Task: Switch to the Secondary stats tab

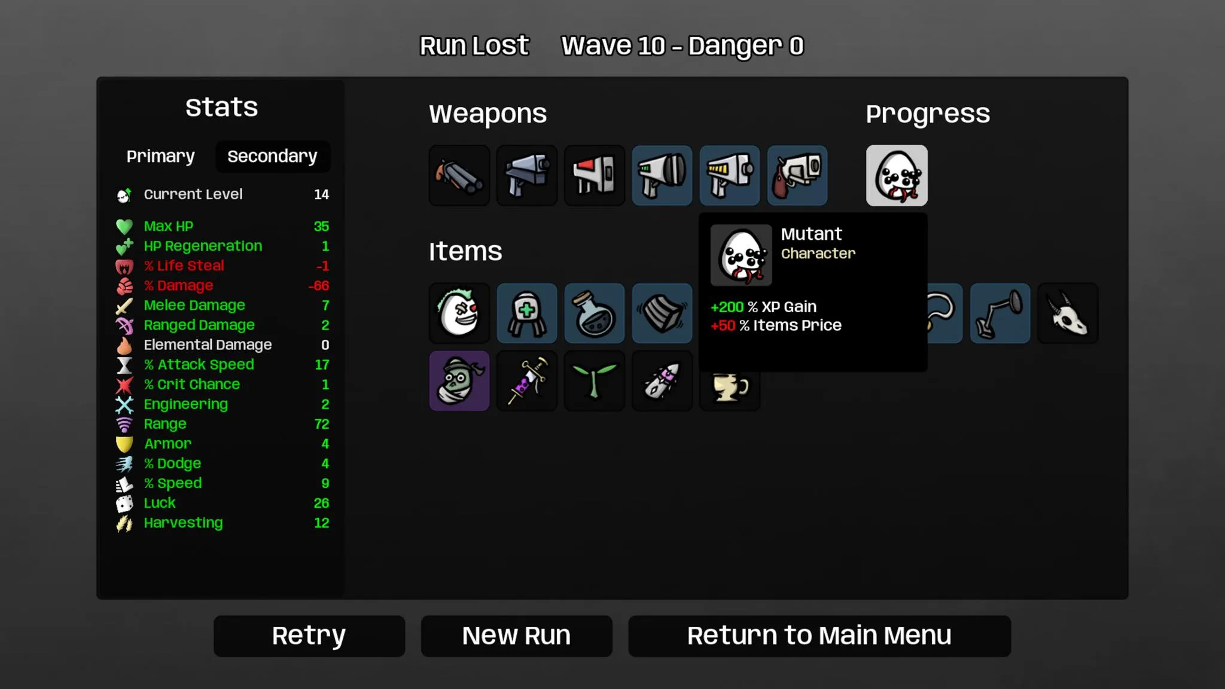Action: [x=272, y=156]
